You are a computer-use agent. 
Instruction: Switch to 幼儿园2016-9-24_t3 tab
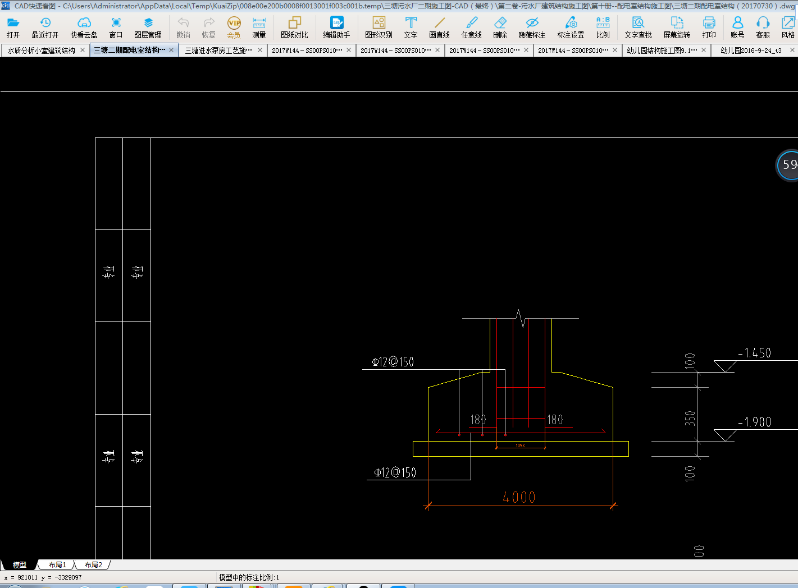click(751, 50)
